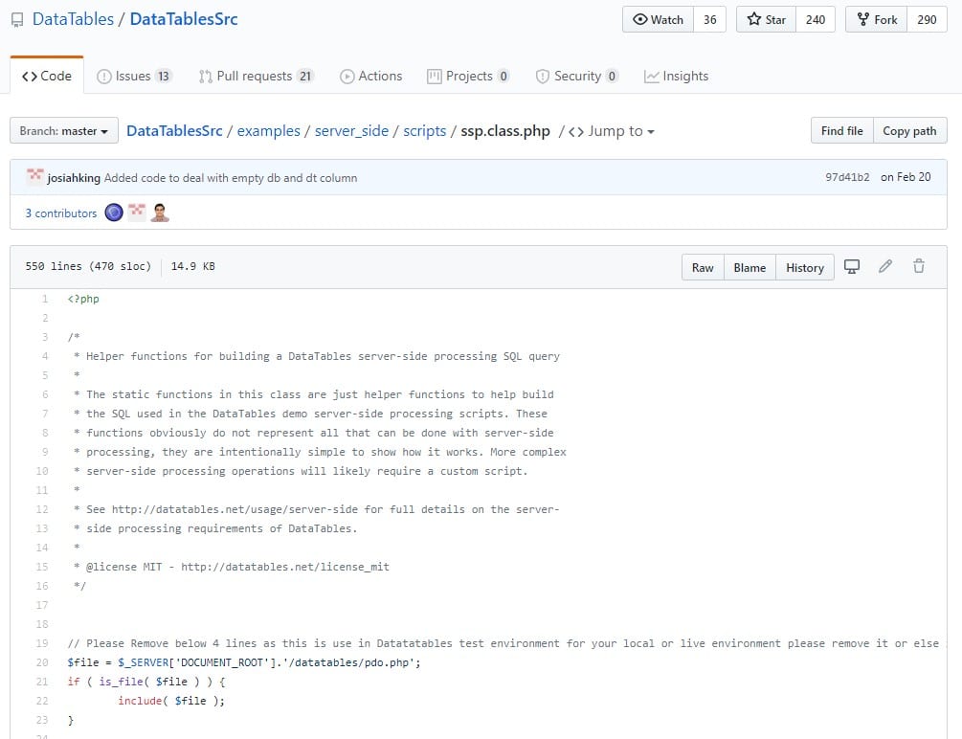Viewport: 962px width, 739px height.
Task: Jump to line 20 via its line number
Action: 42,662
